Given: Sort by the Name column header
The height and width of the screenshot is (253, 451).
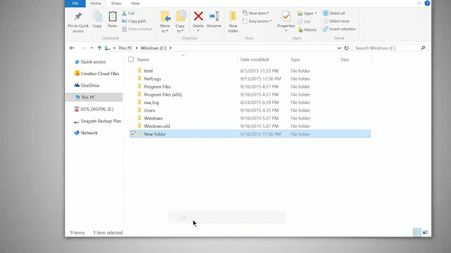Looking at the screenshot, I should tap(143, 59).
